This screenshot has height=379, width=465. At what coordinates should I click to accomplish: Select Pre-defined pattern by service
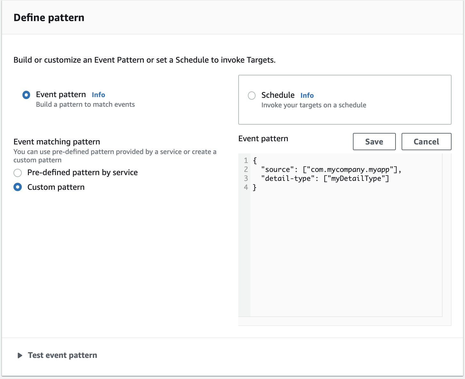coord(18,173)
